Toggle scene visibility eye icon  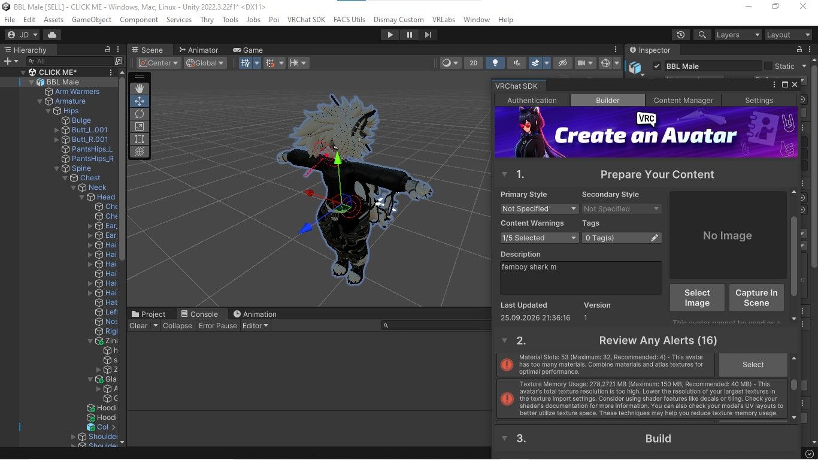coord(562,63)
